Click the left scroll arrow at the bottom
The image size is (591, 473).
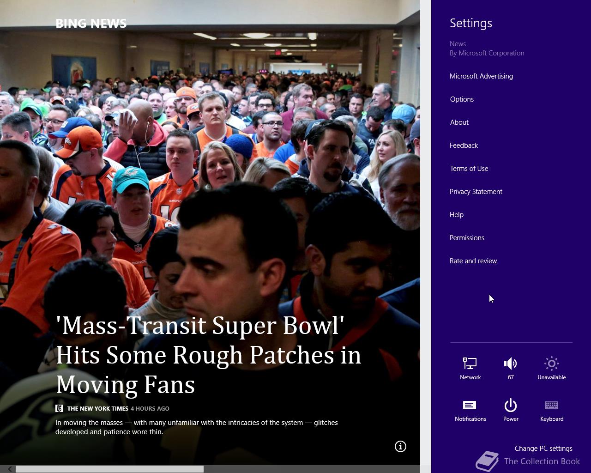tap(9, 469)
